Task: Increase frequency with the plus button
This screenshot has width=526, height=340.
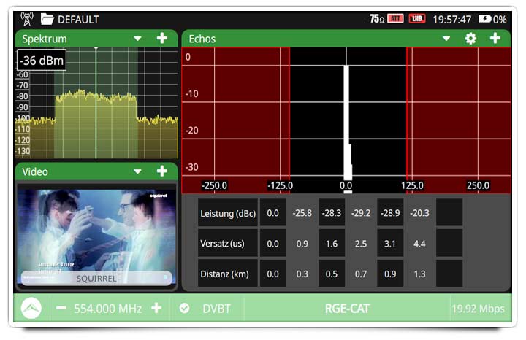Action: point(156,308)
